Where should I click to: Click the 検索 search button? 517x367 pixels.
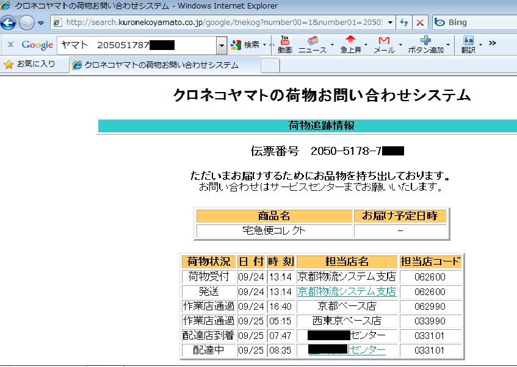(245, 45)
